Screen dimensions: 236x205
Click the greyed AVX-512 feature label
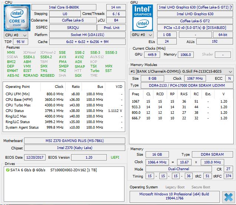coord(97,57)
